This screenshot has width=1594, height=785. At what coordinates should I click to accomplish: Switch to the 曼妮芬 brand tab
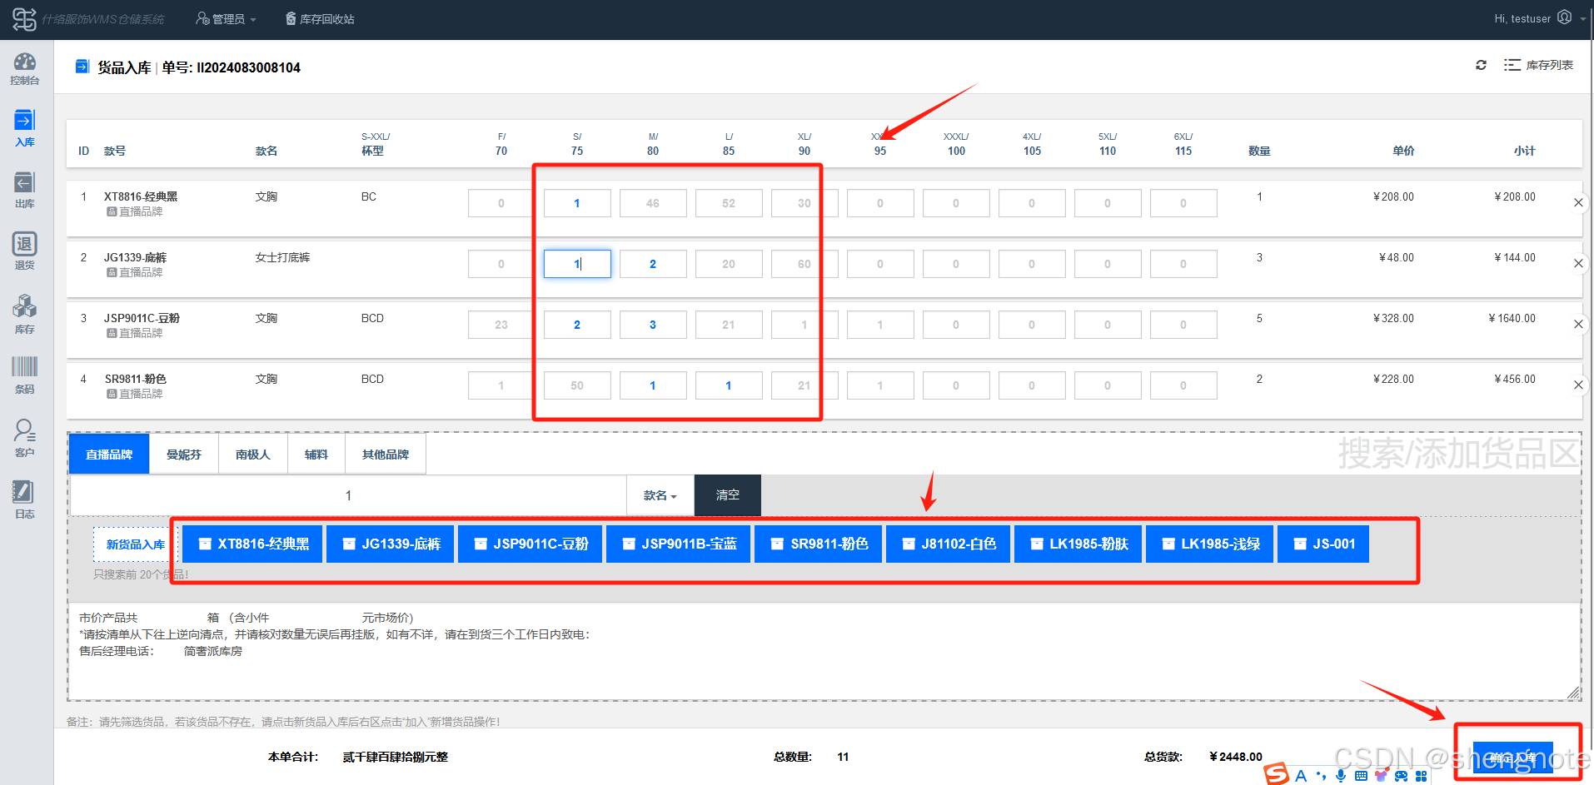coord(184,455)
